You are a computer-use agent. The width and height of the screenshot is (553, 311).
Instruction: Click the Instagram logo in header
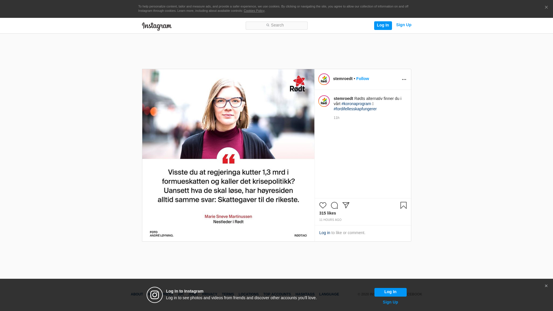click(157, 26)
